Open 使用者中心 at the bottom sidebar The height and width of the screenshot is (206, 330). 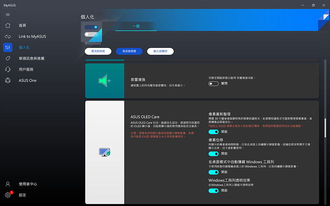(x=28, y=184)
